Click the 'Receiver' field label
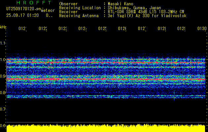The width and height of the screenshot is (208, 132). click(68, 12)
